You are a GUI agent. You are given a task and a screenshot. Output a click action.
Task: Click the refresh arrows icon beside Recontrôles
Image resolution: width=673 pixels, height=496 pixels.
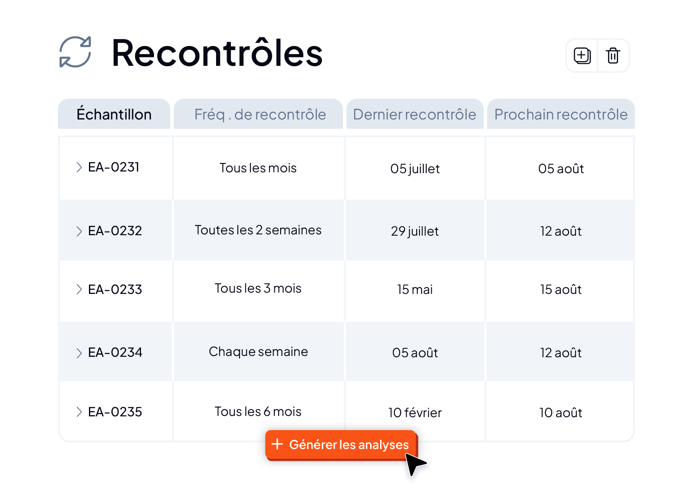click(75, 52)
